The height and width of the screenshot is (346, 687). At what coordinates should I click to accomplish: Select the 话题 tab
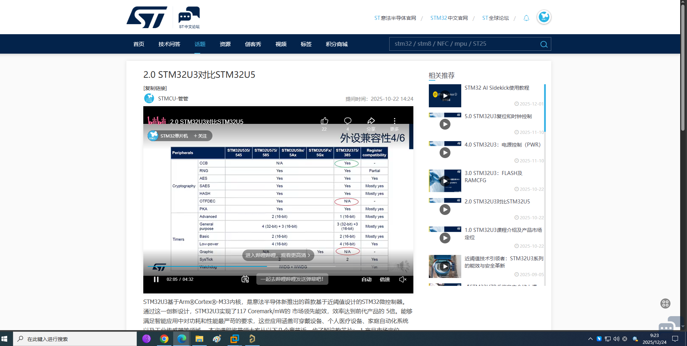click(200, 44)
